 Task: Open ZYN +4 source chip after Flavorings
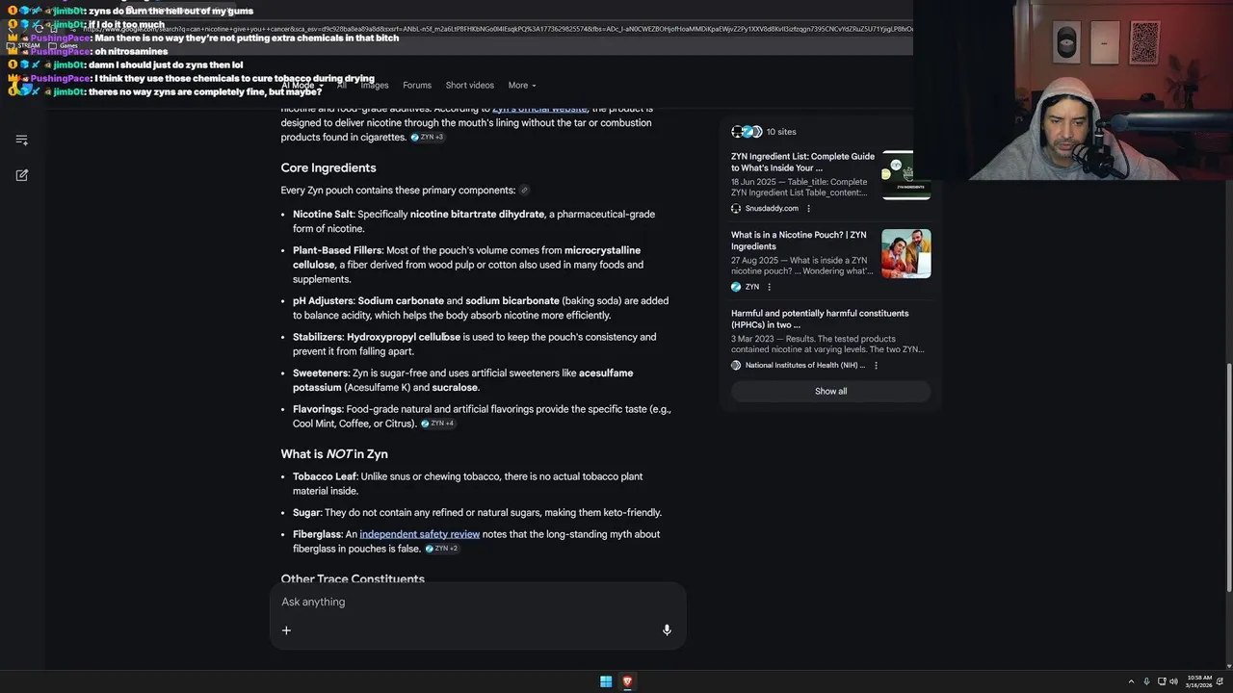click(x=438, y=423)
